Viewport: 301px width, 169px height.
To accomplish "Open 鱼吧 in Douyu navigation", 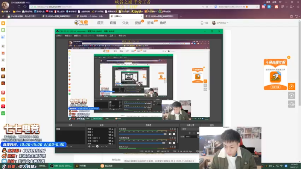I will (163, 23).
